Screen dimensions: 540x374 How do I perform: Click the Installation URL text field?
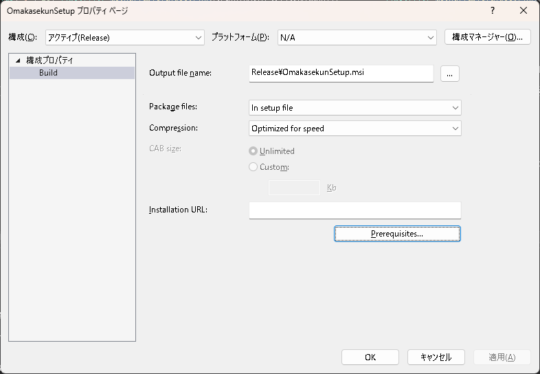click(355, 210)
